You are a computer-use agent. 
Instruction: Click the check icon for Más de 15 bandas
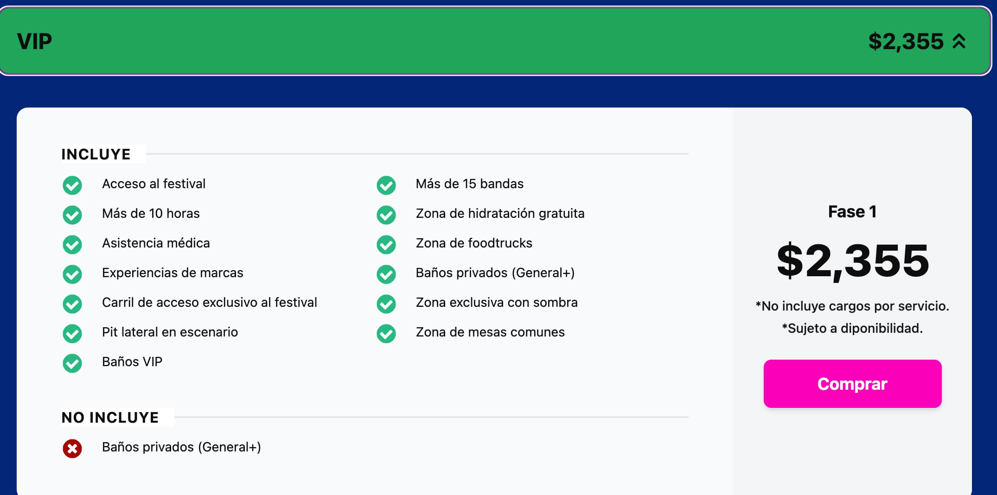coord(386,185)
